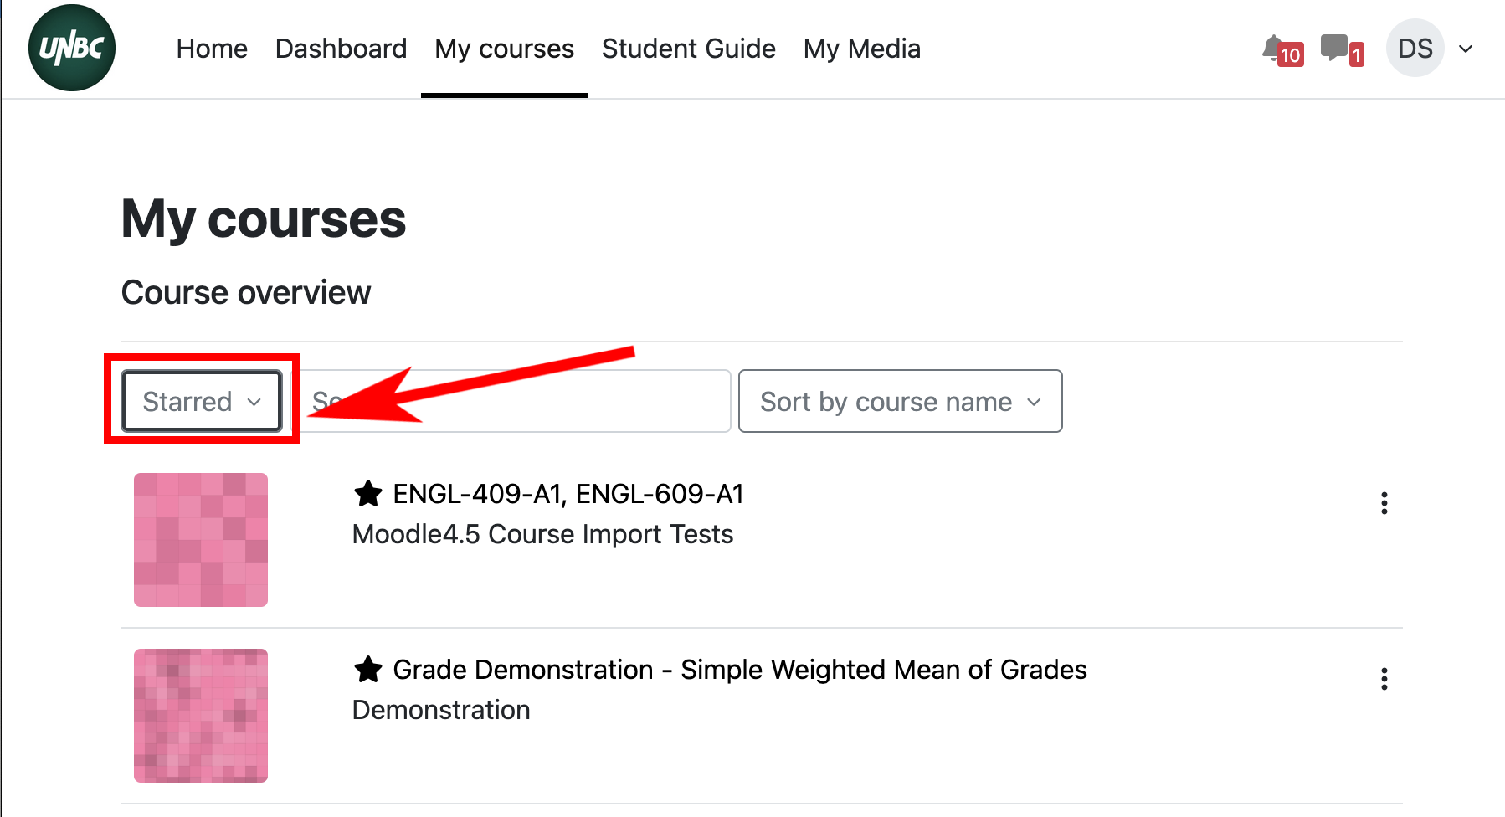Open three-dot menu for Grade Demonstration course

1384,679
